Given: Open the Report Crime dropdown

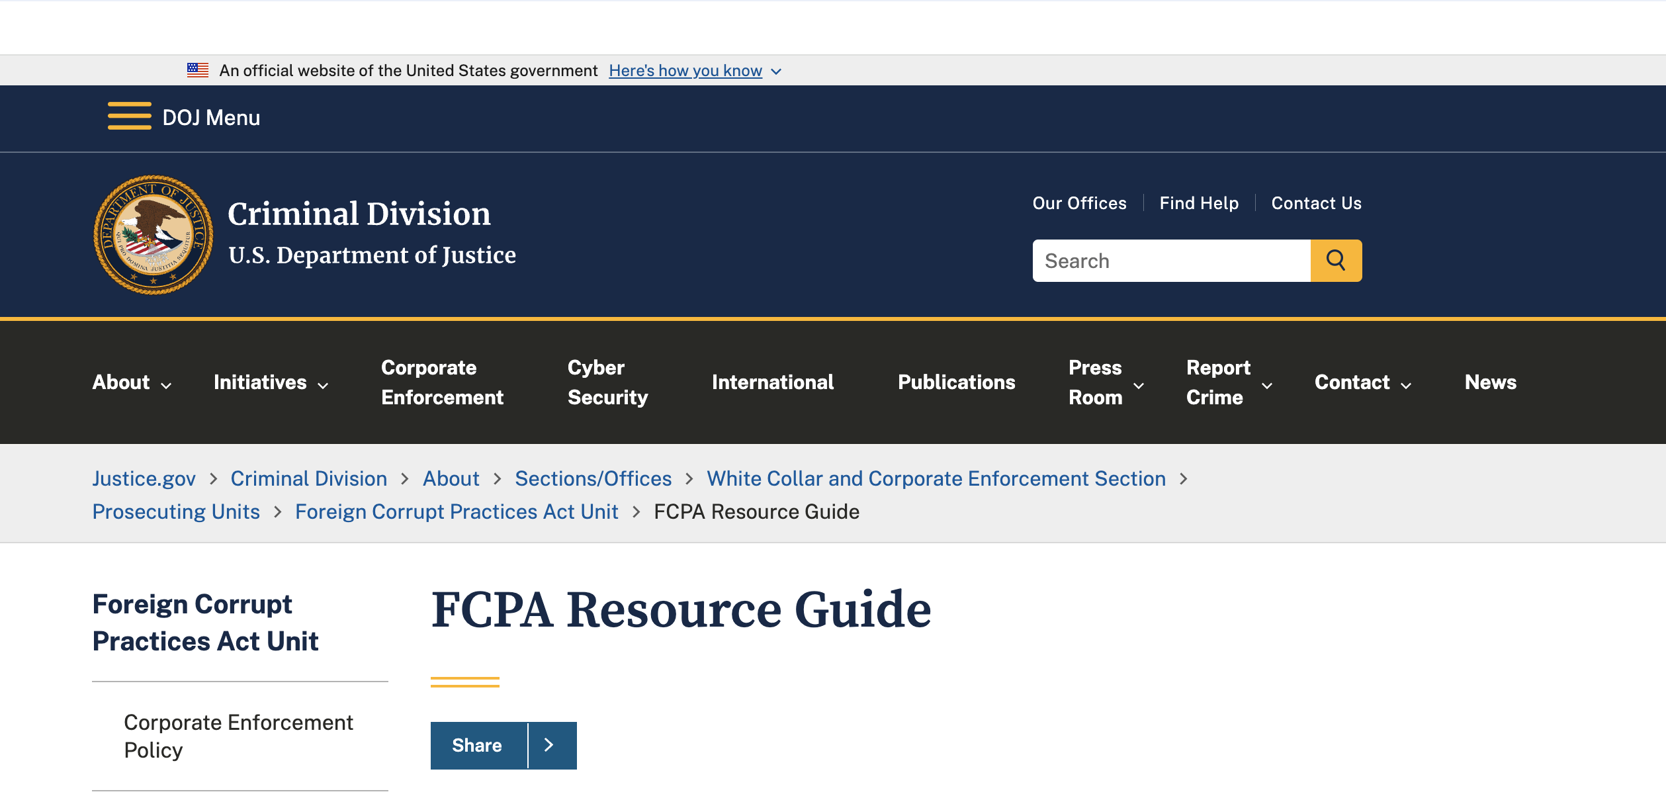Looking at the screenshot, I should pyautogui.click(x=1229, y=382).
